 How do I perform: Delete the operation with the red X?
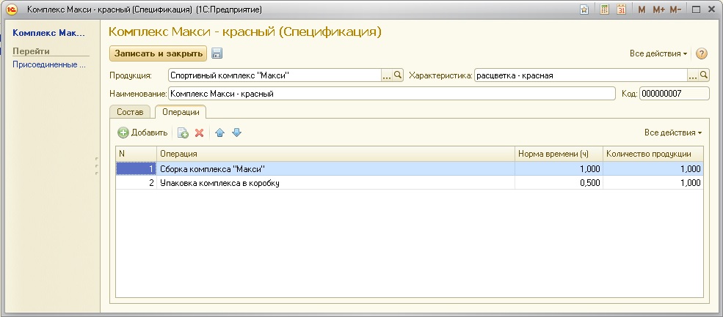[x=199, y=133]
